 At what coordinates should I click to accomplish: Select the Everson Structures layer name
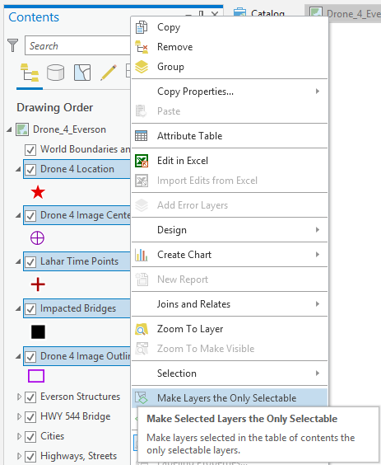tap(80, 397)
